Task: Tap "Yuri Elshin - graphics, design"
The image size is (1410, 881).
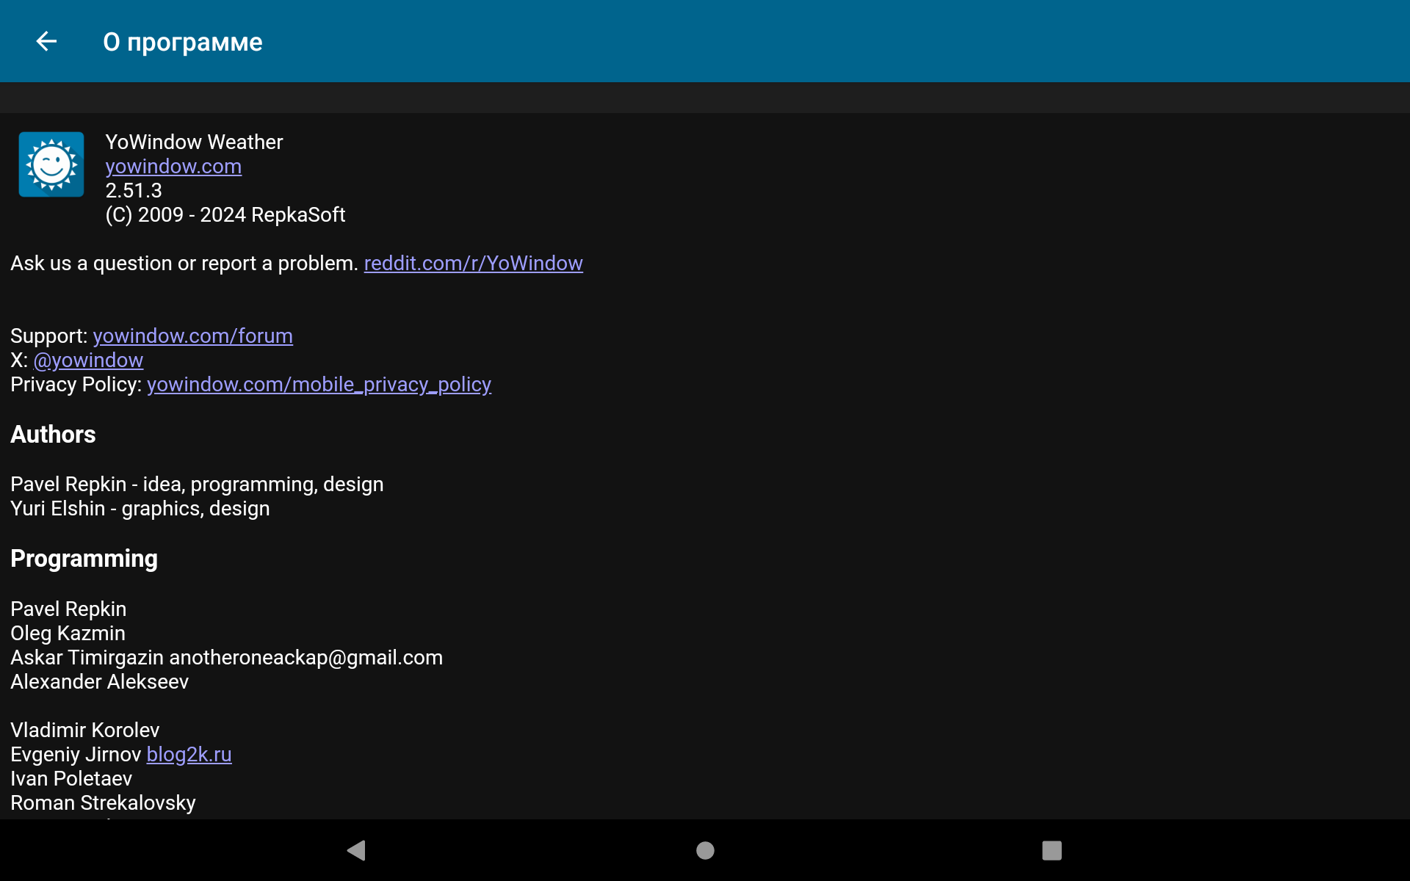Action: click(140, 509)
